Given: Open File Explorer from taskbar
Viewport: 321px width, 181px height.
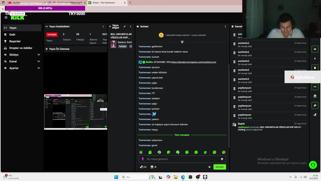Looking at the screenshot, I should point(176,177).
